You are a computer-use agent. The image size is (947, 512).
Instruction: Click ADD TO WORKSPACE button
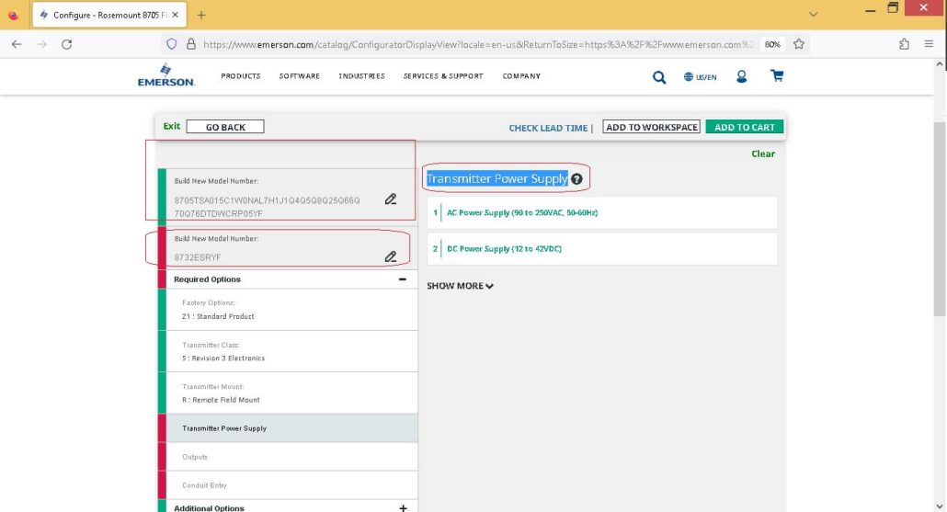pos(651,127)
